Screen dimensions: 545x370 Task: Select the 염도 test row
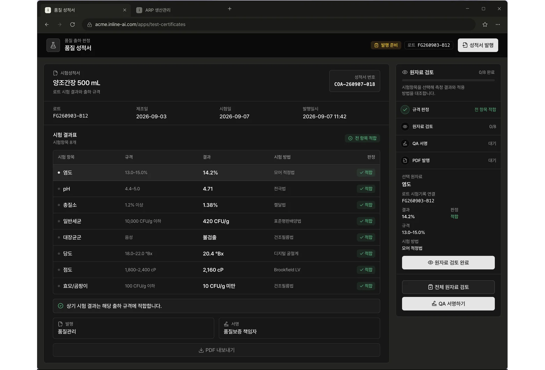(216, 172)
